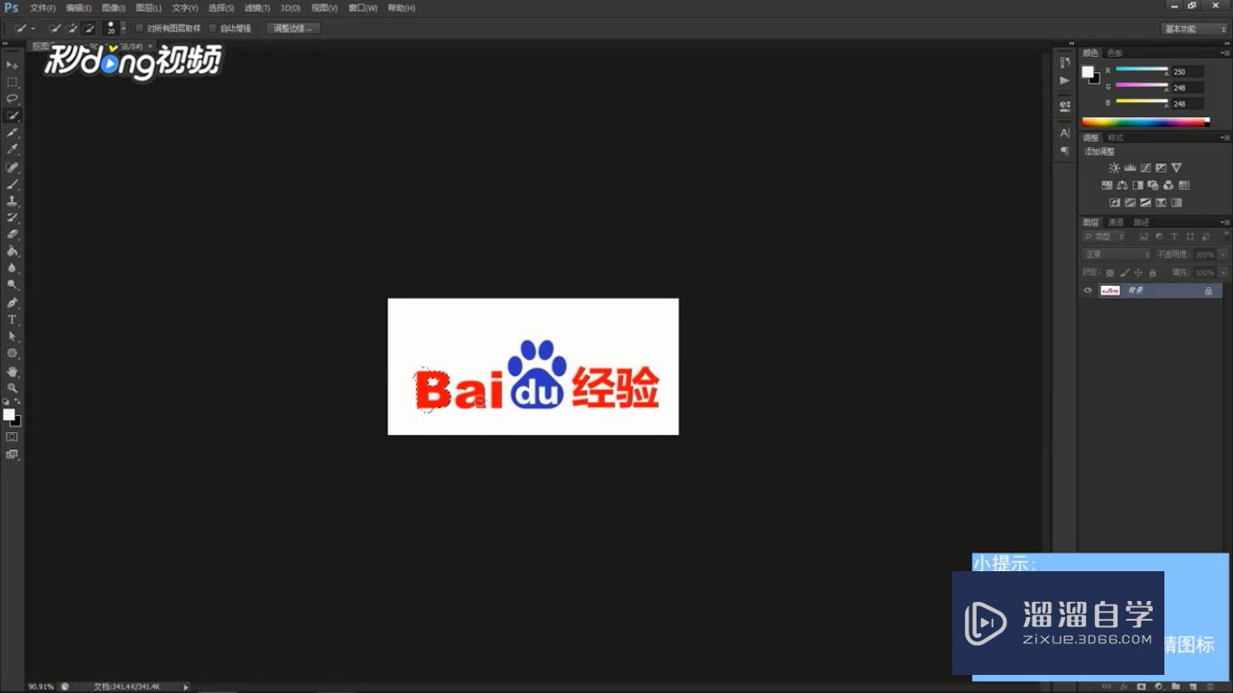Toggle lock position icon

coord(1138,273)
